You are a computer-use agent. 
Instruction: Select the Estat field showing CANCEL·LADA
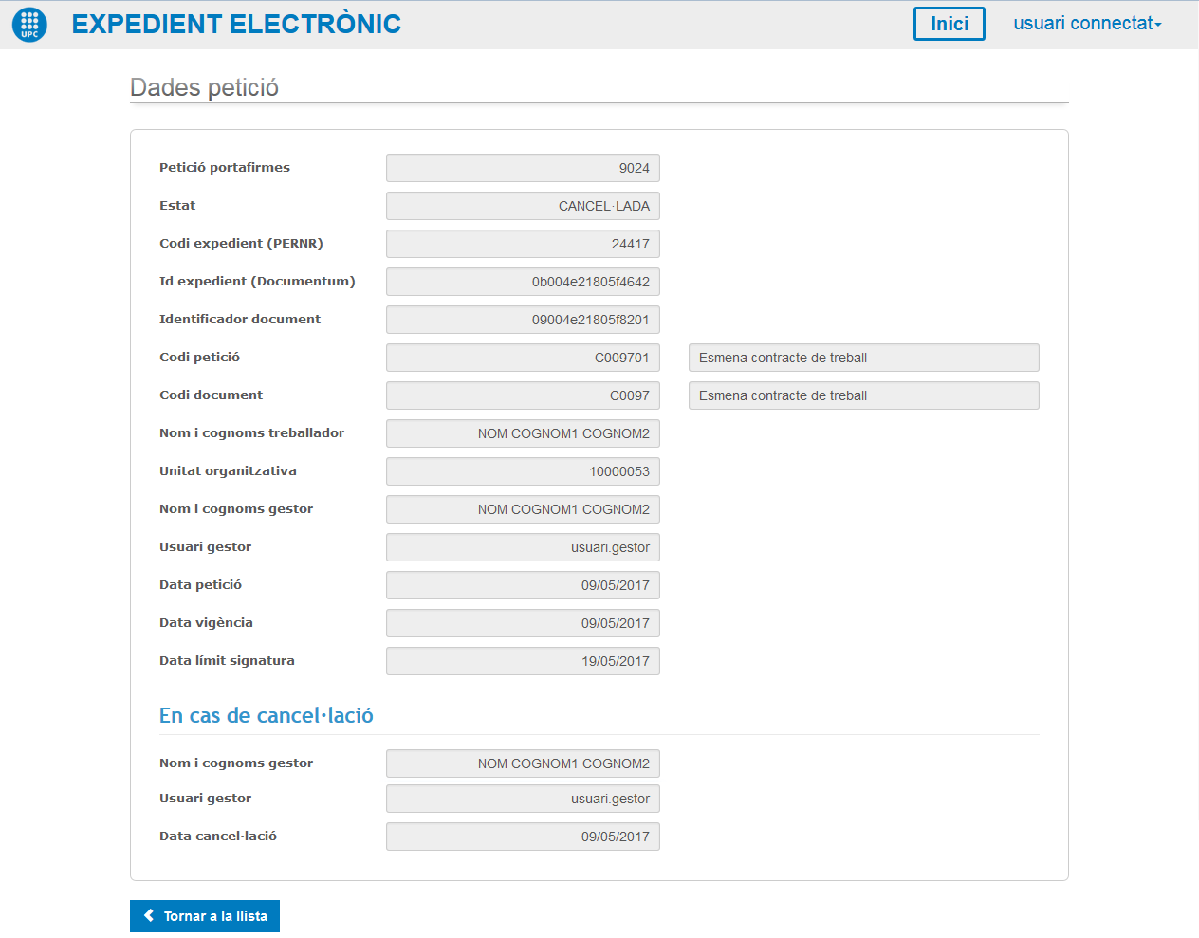point(523,206)
